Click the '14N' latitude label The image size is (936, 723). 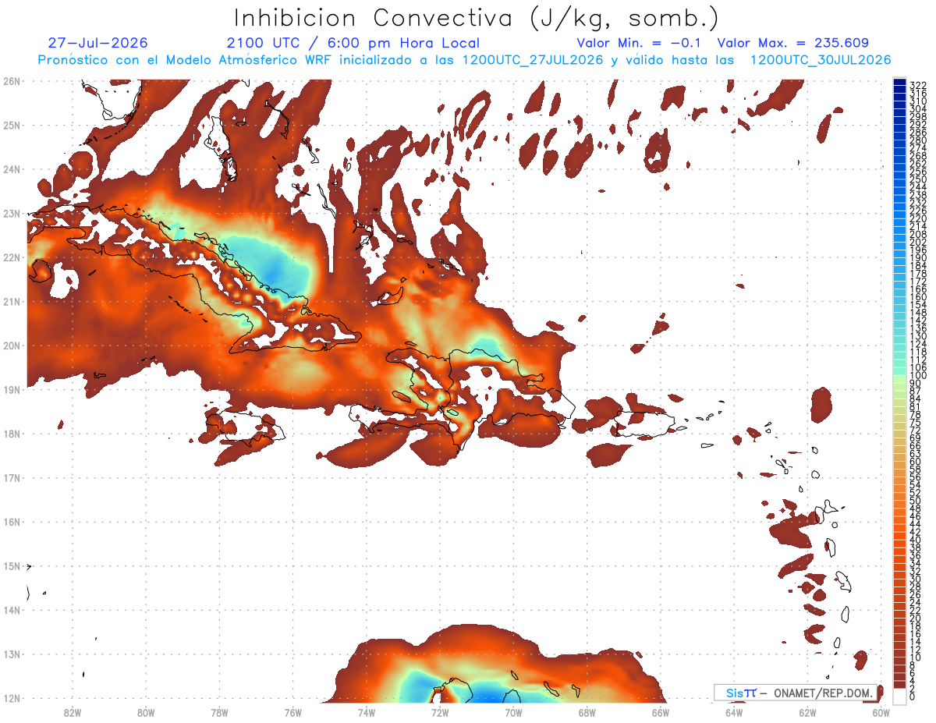coord(11,610)
